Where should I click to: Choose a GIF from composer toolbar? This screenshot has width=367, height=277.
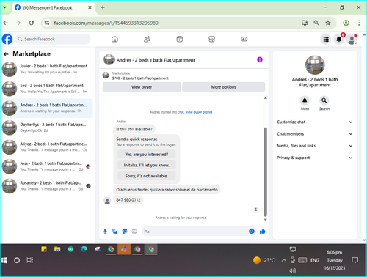(134, 232)
